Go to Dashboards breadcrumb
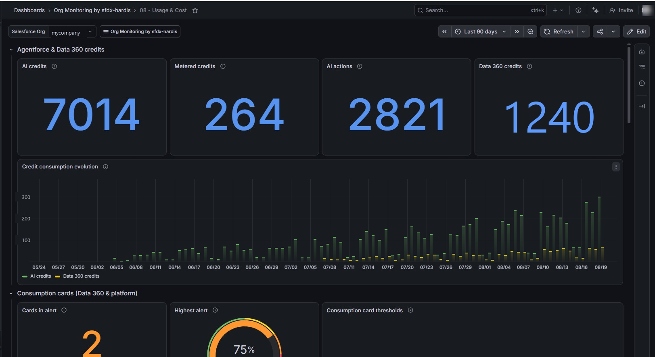Image resolution: width=655 pixels, height=357 pixels. 29,10
